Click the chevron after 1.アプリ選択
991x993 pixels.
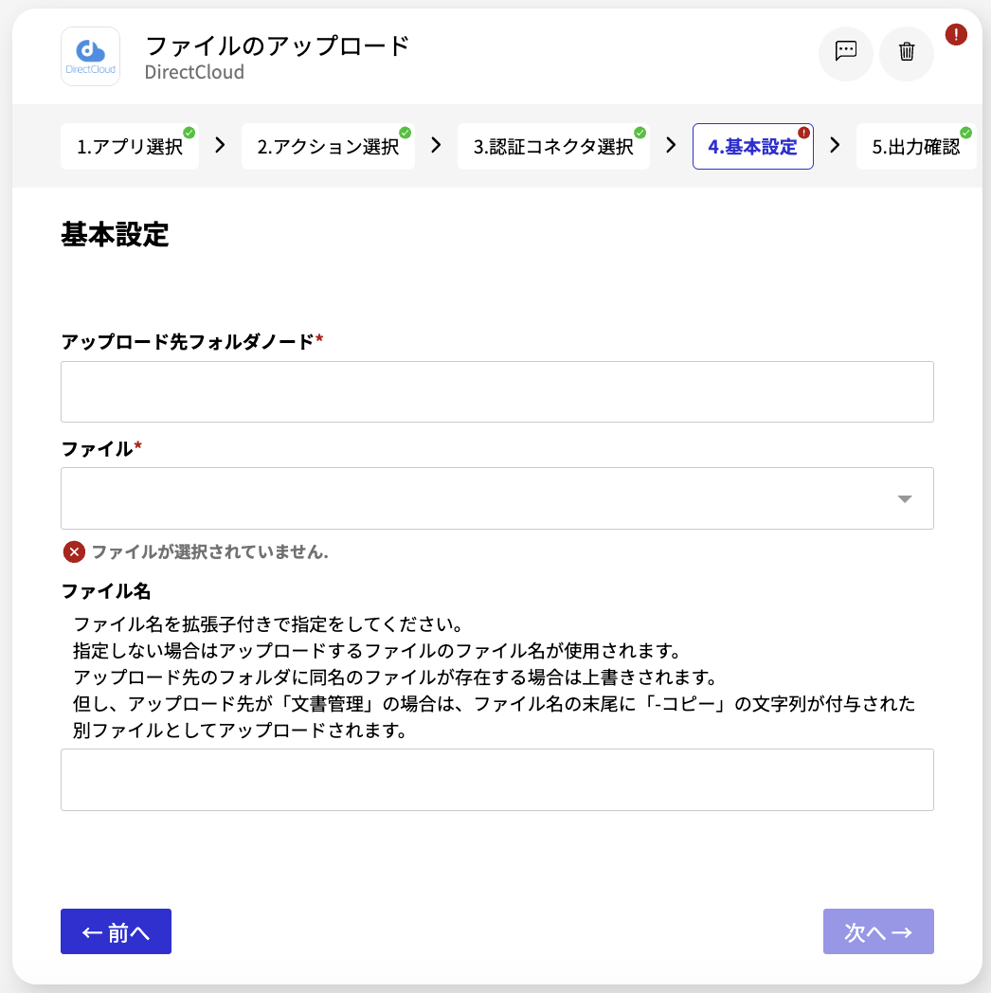point(220,146)
